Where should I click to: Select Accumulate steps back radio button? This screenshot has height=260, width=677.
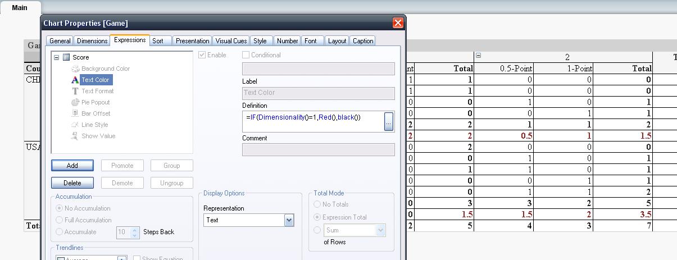[x=60, y=232]
